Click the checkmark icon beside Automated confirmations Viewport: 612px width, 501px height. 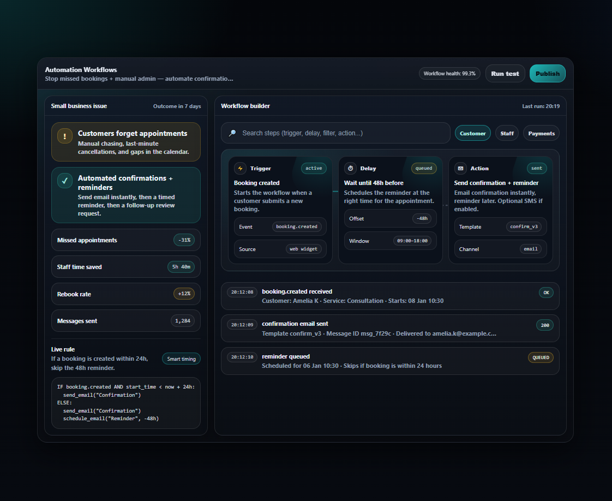coord(65,181)
